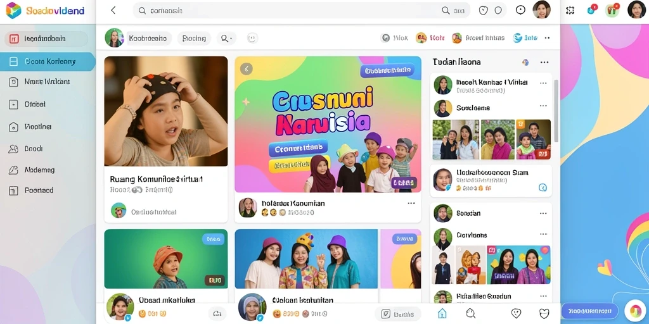Click the white circular colorful icon bottom right
This screenshot has width=649, height=324.
635,311
